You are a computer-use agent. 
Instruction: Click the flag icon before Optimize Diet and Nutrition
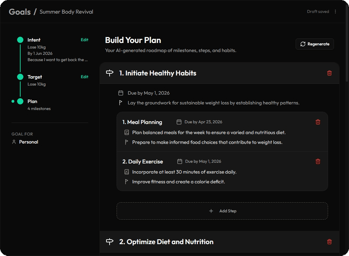109,241
